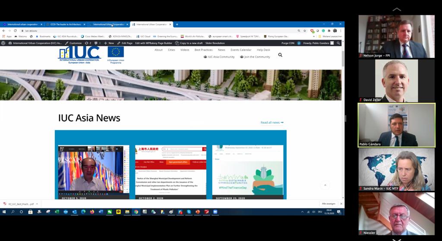This screenshot has height=241, width=442.
Task: Open the Best Practices menu item
Action: 203,50
